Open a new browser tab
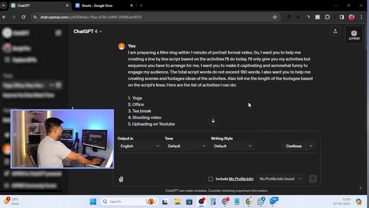Screen dimensions: 369x208 (141, 5)
